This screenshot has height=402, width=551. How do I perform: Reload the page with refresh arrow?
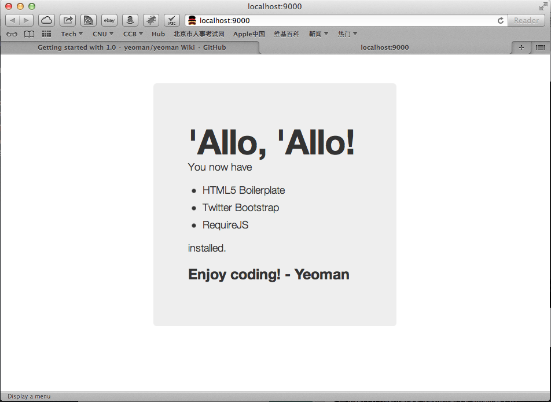[x=501, y=20]
